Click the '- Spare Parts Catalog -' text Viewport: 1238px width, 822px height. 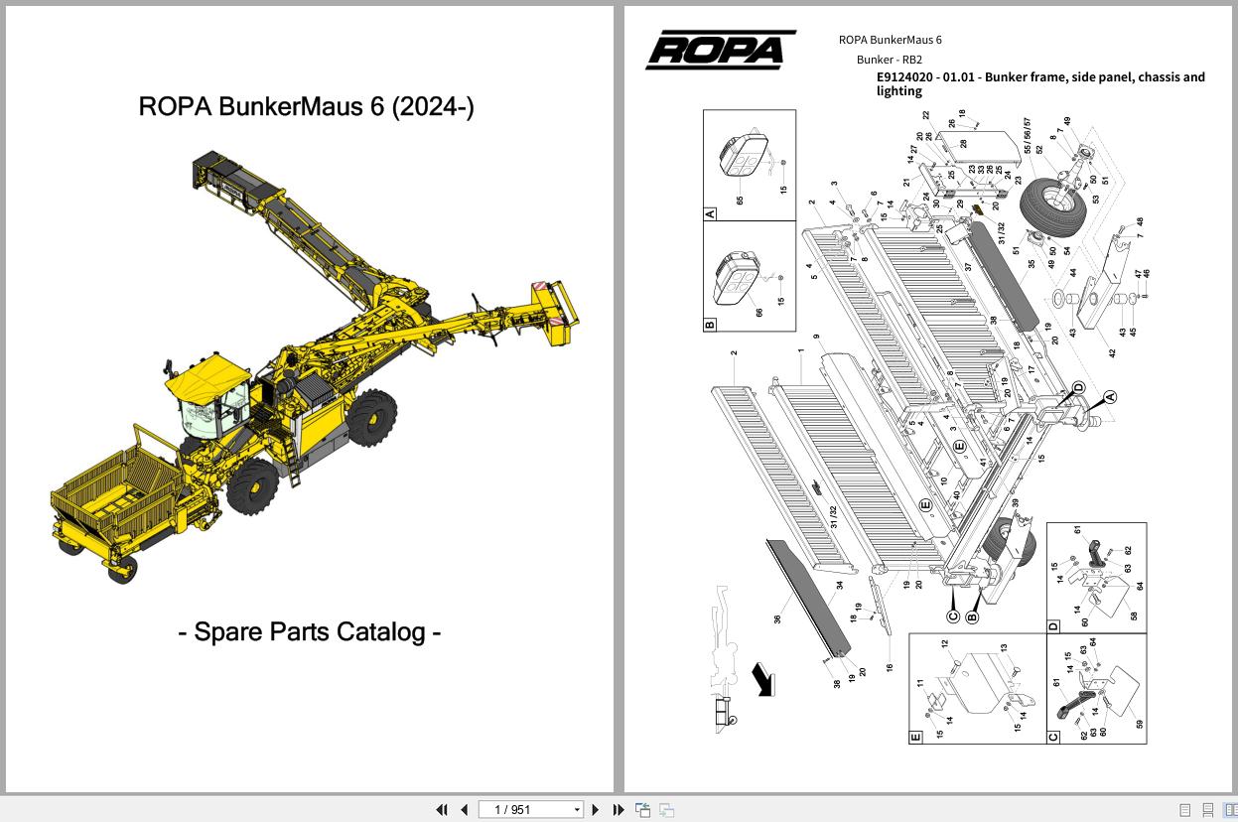pyautogui.click(x=310, y=631)
